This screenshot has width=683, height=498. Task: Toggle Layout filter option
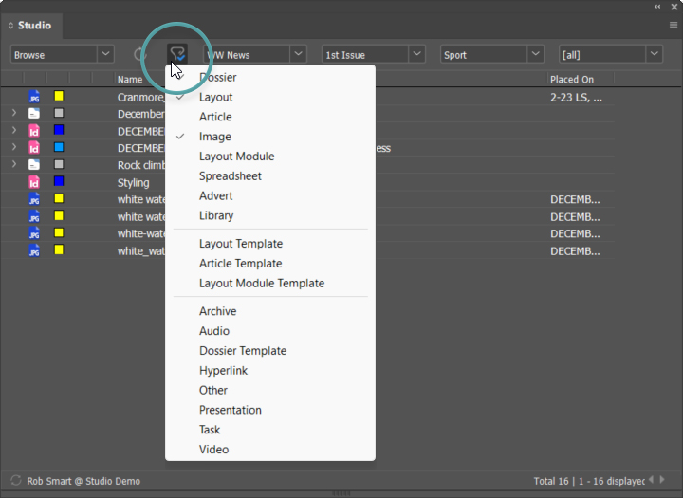click(x=270, y=97)
